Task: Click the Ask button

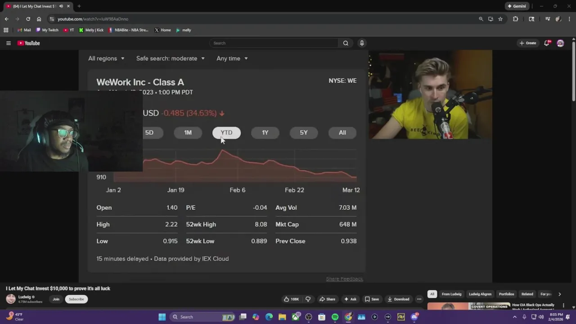Action: pos(350,299)
